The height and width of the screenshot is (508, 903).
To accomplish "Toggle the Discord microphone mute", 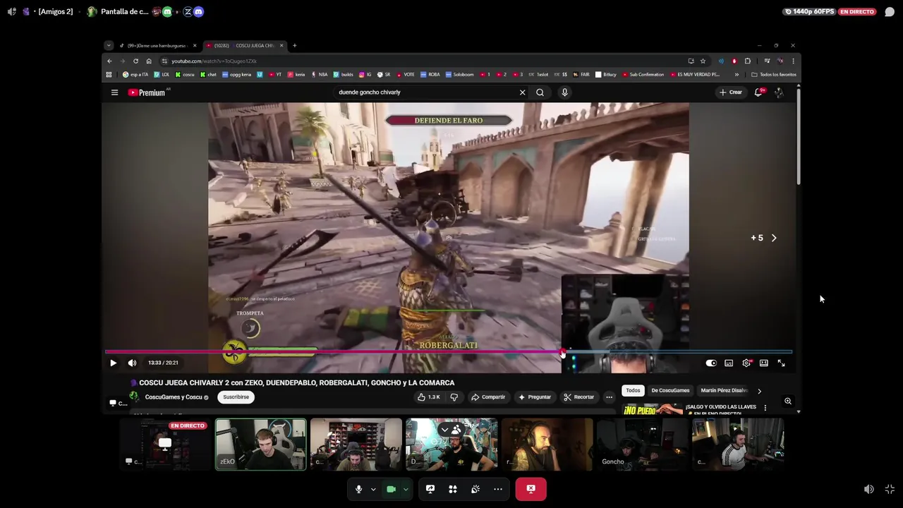I will pos(358,489).
